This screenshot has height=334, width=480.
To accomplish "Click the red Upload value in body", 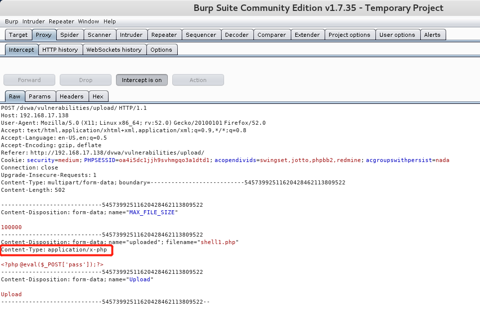I will pyautogui.click(x=11, y=294).
